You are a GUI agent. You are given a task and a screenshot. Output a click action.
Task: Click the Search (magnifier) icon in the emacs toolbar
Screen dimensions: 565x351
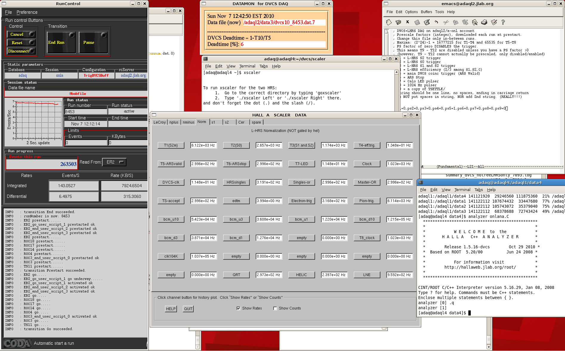click(x=475, y=22)
